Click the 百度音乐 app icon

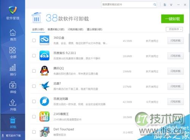[x=44, y=56]
